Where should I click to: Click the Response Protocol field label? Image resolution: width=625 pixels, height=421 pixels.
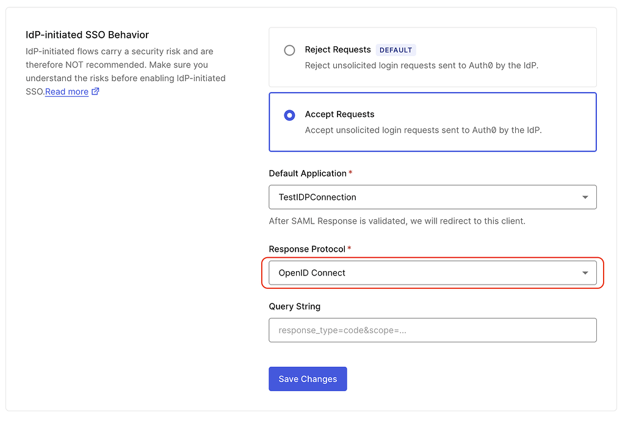307,249
